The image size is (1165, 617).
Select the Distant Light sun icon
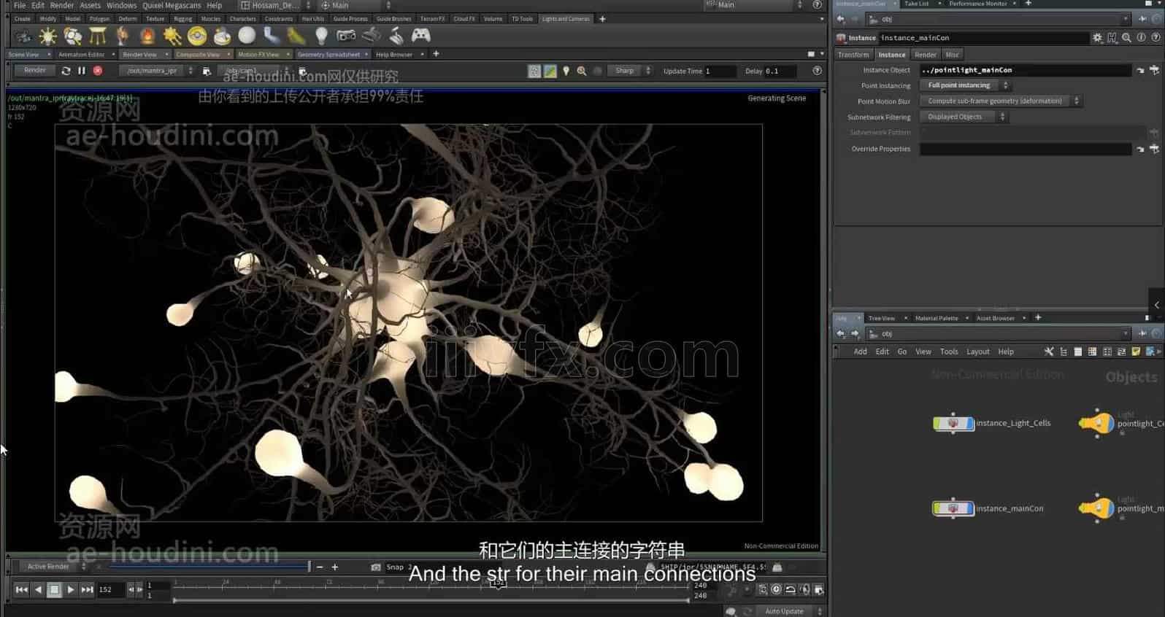tap(172, 35)
